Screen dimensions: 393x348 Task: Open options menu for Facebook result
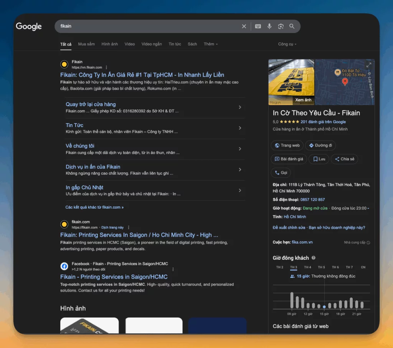[x=173, y=269]
